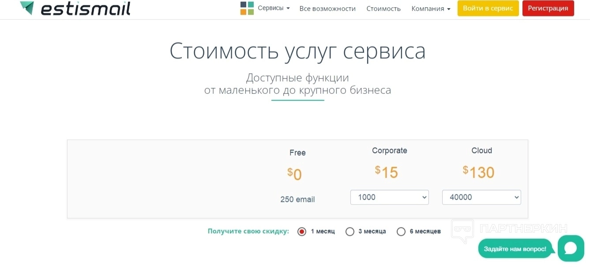Click the yellow Войти в сервис button
This screenshot has width=590, height=267.
[x=488, y=8]
